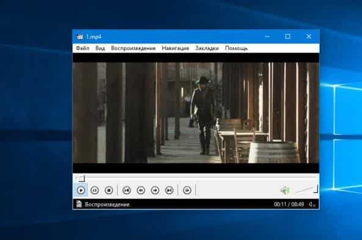Open the Воспроизведение menu
Screen dimensions: 362x240
[133, 48]
